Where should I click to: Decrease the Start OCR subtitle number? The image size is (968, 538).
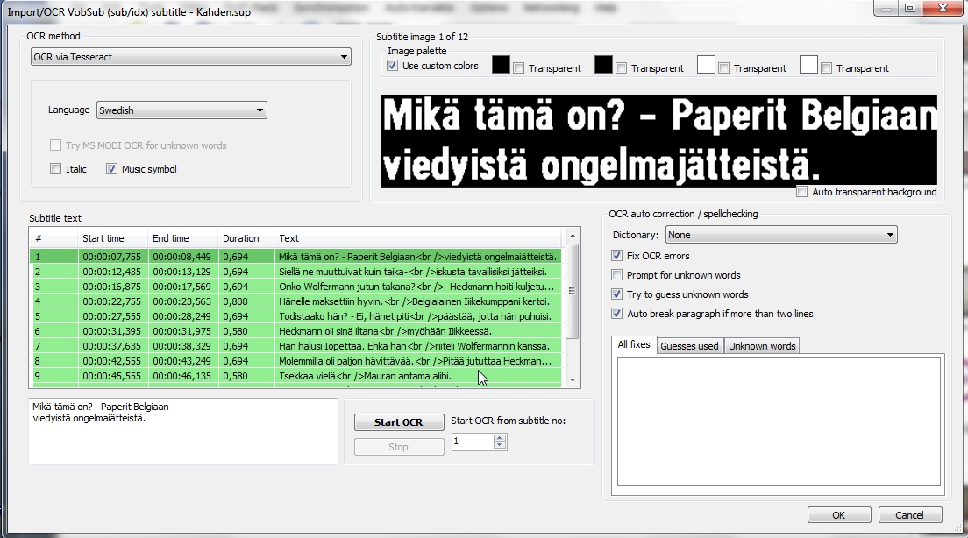pos(500,445)
